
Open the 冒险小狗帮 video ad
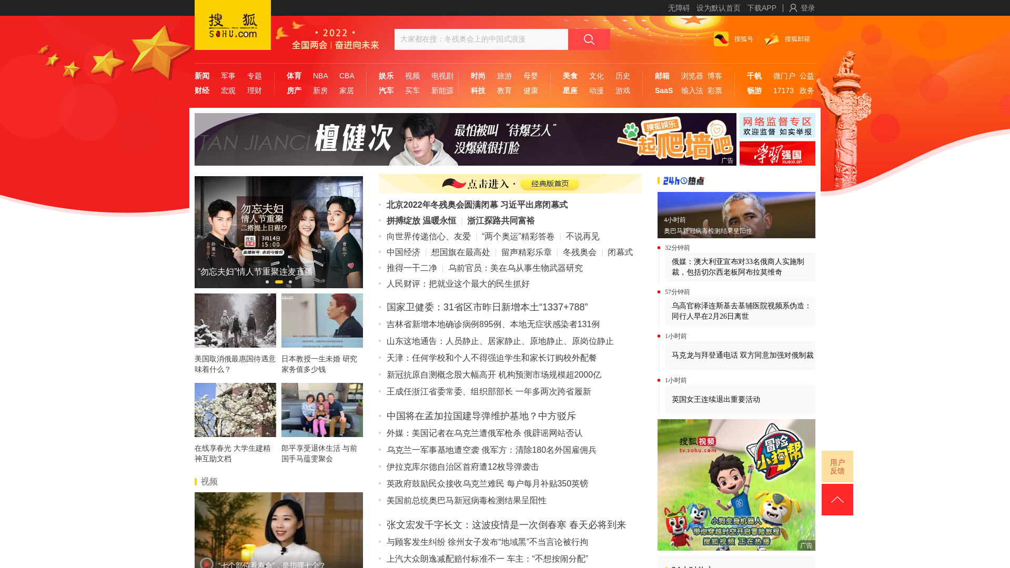coord(736,485)
